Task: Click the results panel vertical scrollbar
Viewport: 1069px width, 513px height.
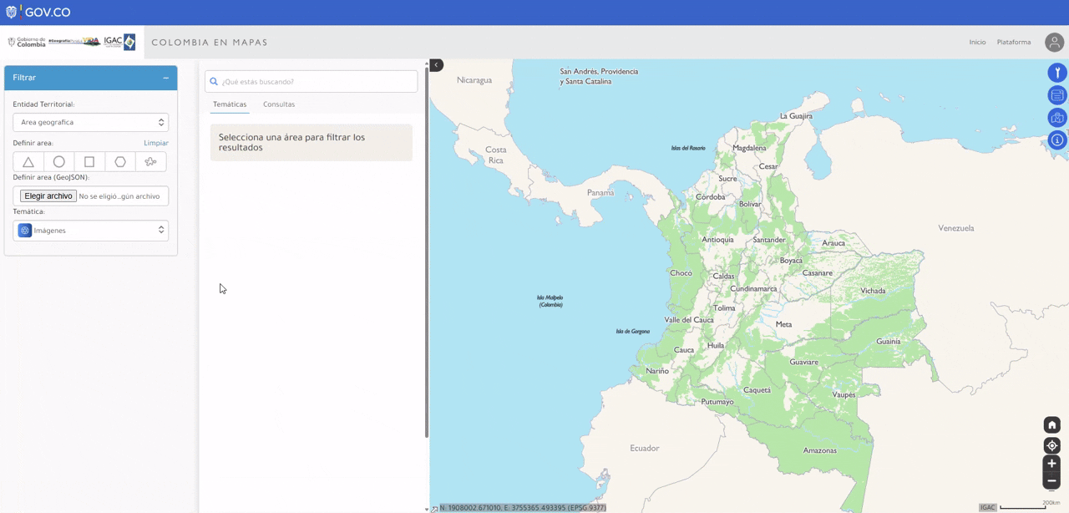Action: (x=427, y=251)
